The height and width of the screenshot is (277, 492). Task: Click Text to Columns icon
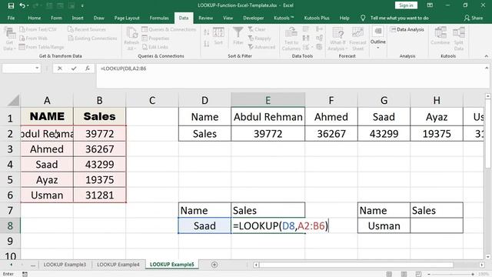coord(291,39)
